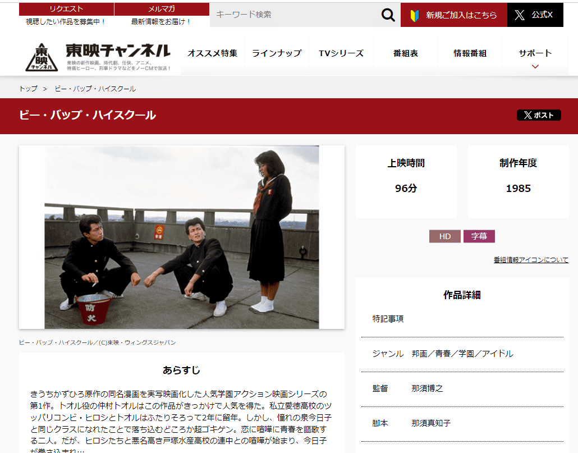Click the 特記事項 row label

388,319
